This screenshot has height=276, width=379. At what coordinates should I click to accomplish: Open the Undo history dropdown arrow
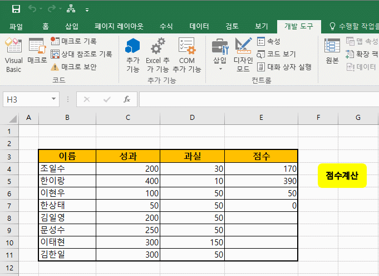(x=41, y=9)
